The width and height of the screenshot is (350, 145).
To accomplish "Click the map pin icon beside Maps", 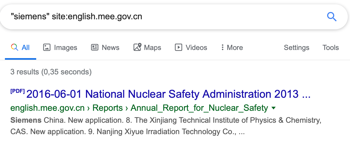I will 137,47.
